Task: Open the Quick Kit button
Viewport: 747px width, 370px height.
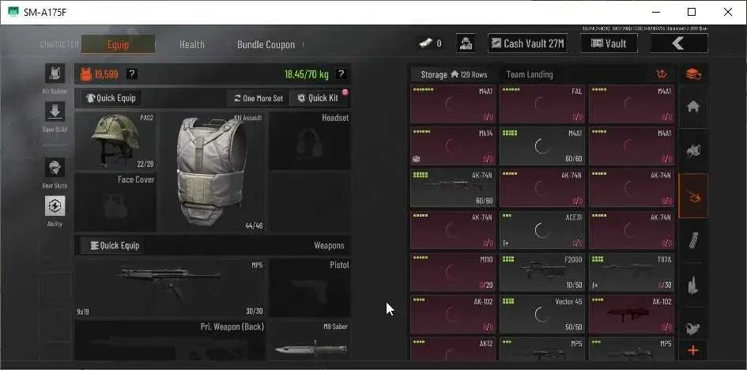Action: pyautogui.click(x=319, y=98)
